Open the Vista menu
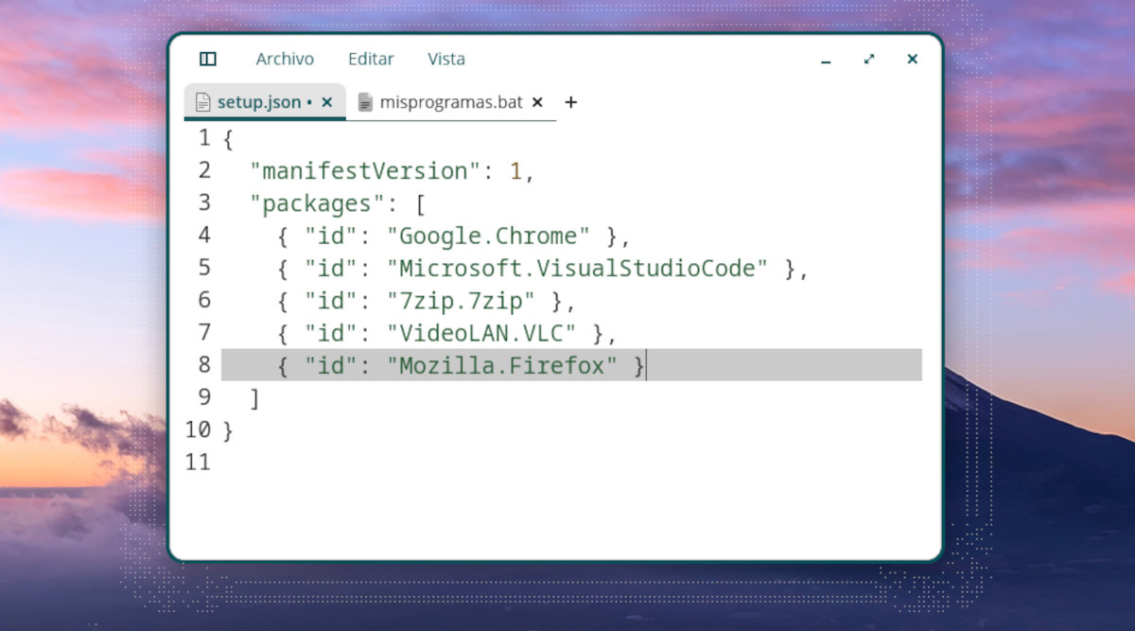Screen dimensions: 1135x631 (x=446, y=59)
